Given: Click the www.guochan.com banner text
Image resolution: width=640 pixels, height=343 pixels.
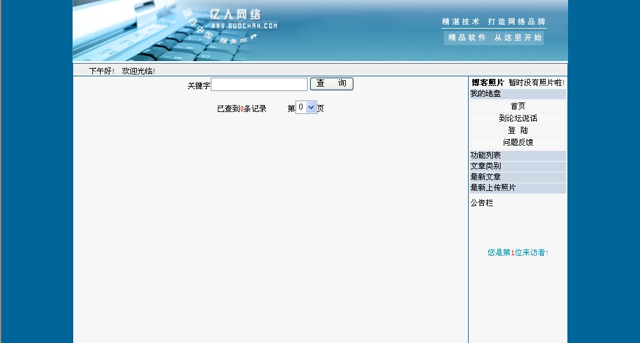Looking at the screenshot, I should 245,26.
